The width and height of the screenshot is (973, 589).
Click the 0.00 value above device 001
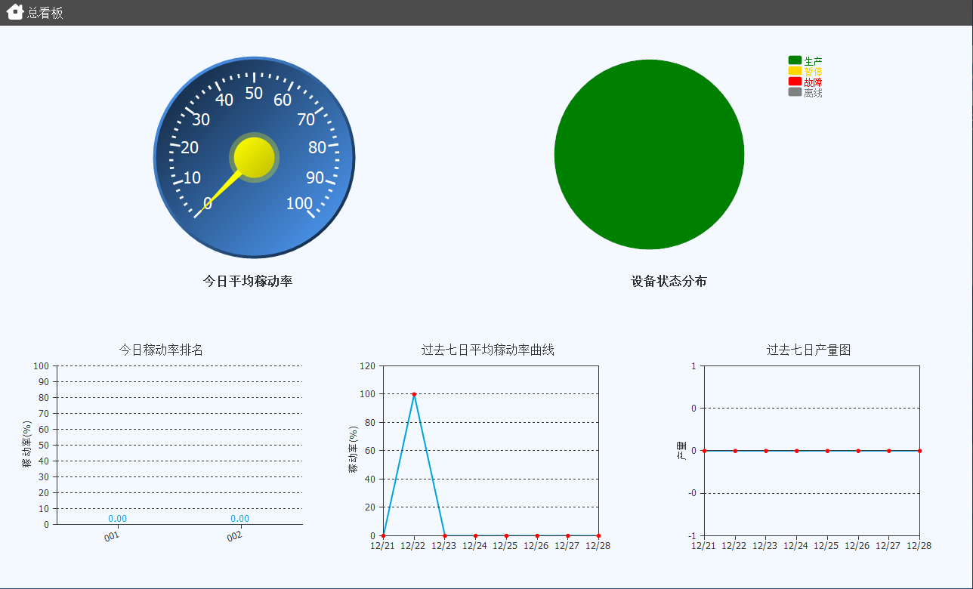point(117,519)
